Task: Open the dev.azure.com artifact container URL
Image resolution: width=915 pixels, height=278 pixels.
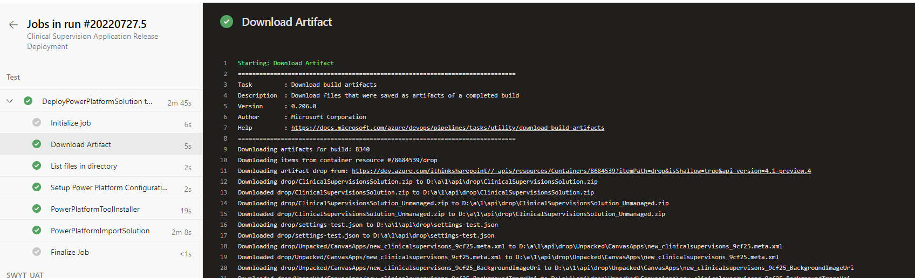Action: tap(581, 171)
